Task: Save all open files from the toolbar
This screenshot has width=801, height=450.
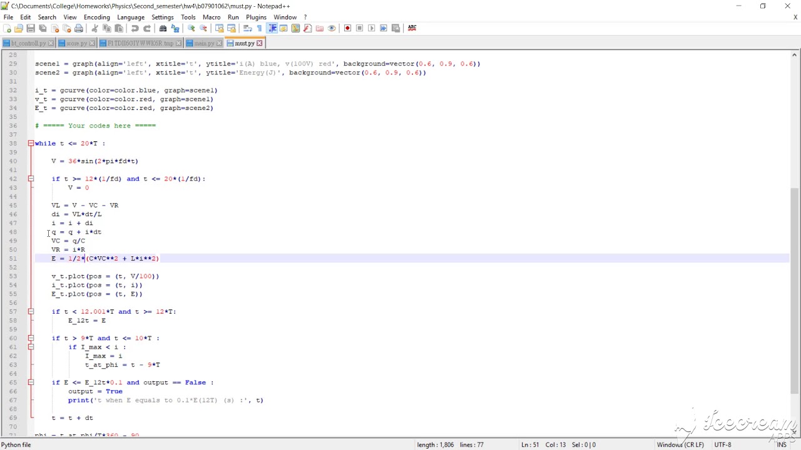Action: click(x=43, y=28)
